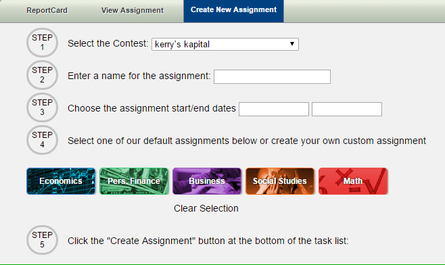Image resolution: width=445 pixels, height=265 pixels.
Task: Select the Economics default assignment tile
Action: pos(61,181)
